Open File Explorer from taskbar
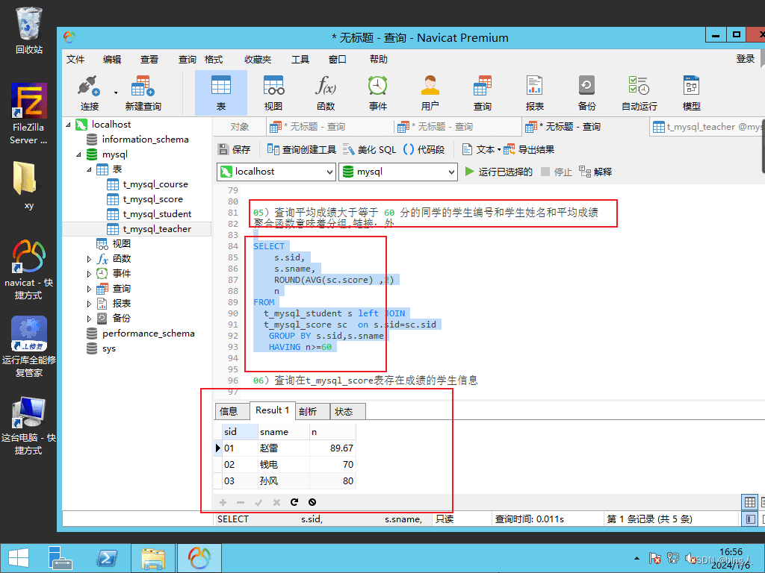Viewport: 765px width, 573px height. [x=152, y=558]
